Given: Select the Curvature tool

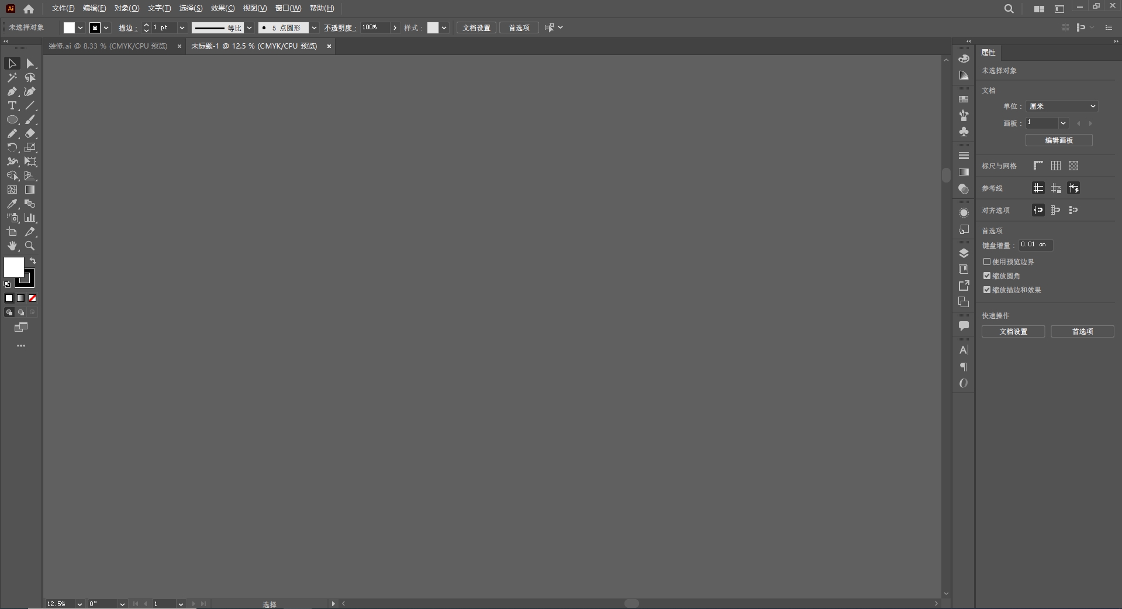Looking at the screenshot, I should click(30, 91).
